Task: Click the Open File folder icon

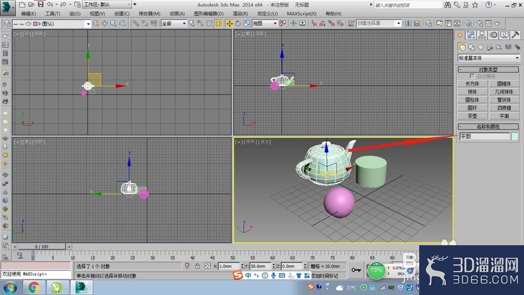Action: [31, 4]
